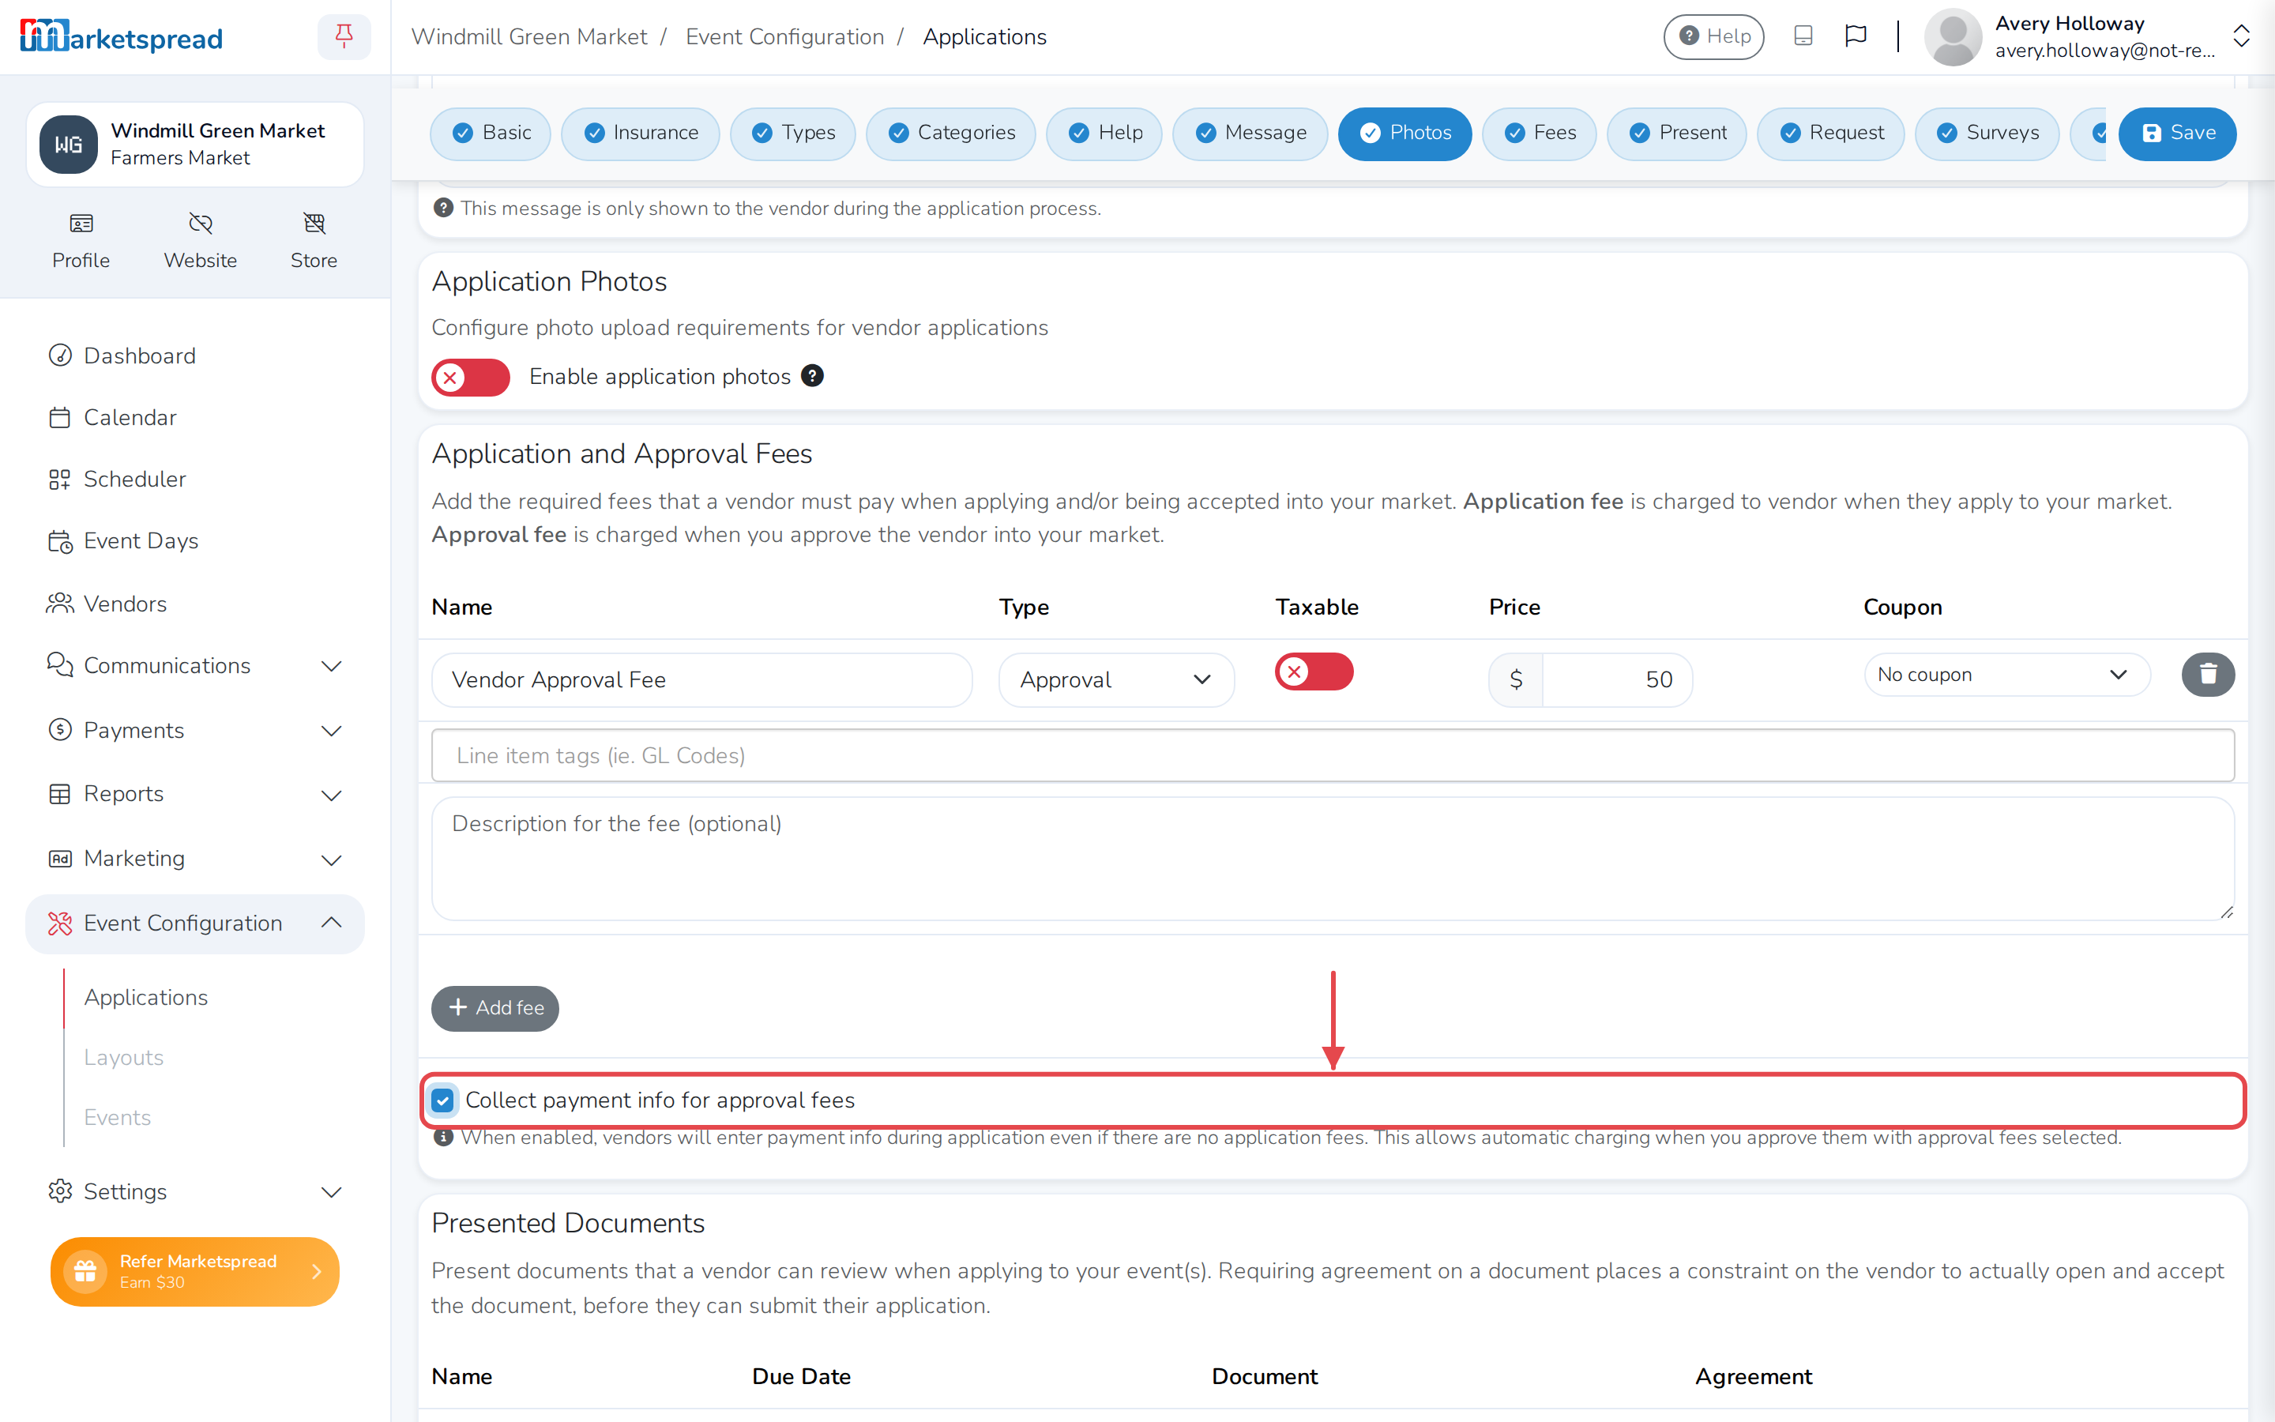Click the Add fee button
Image resolution: width=2275 pixels, height=1422 pixels.
495,1008
